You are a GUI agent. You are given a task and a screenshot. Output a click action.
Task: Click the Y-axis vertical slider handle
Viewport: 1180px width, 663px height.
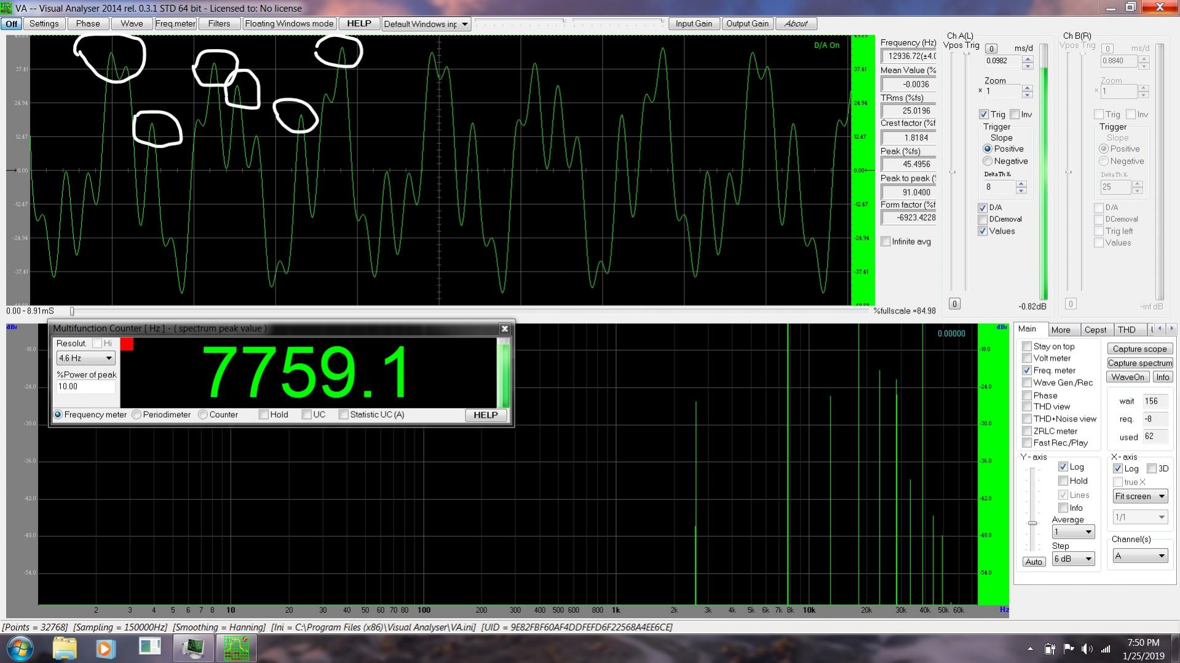1032,523
